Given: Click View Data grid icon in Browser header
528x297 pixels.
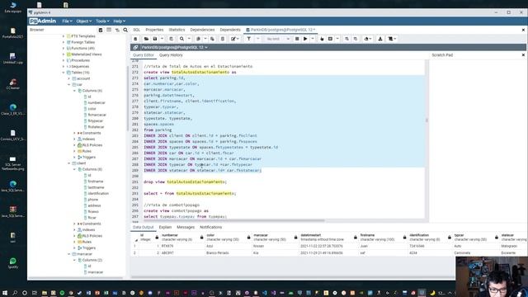Looking at the screenshot, I should click(109, 30).
